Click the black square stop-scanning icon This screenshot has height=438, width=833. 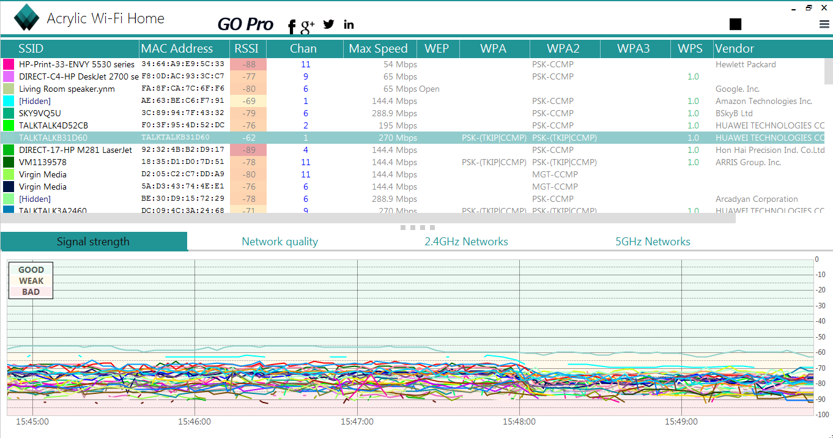click(735, 23)
